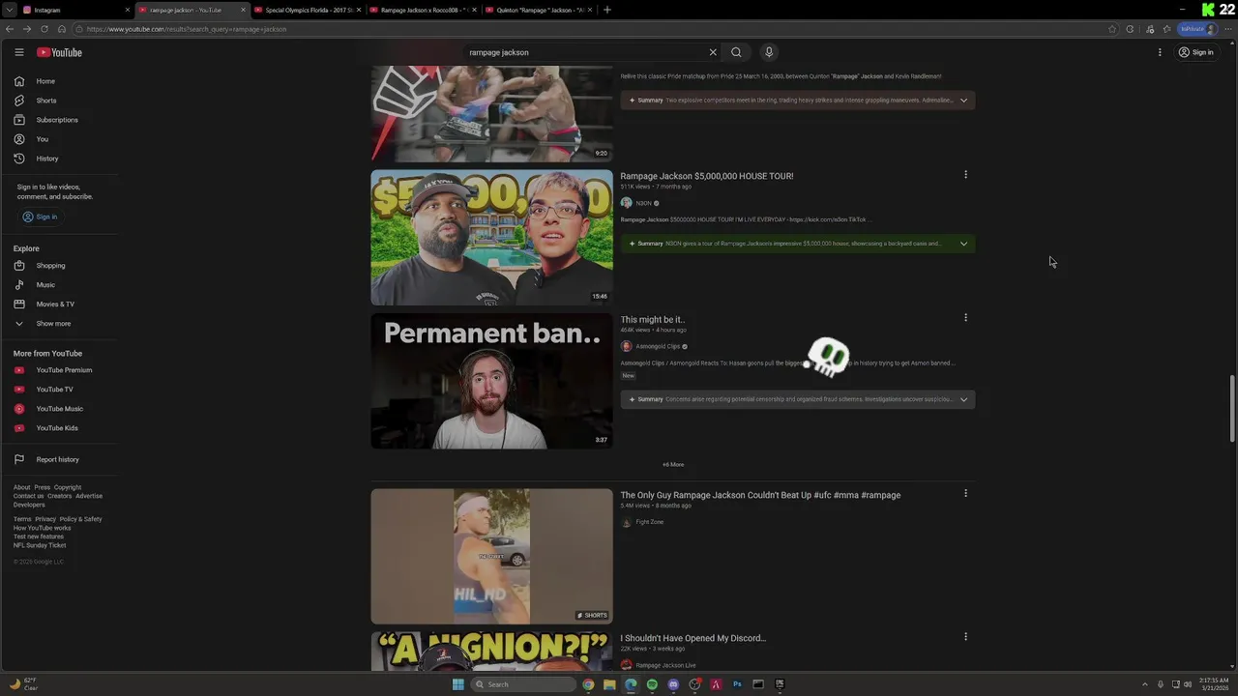1238x696 pixels.
Task: Close the Instagram tab
Action: coord(127,10)
